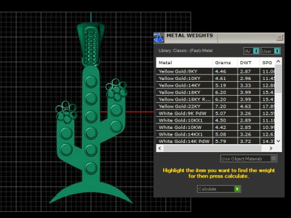
Task: Select the Yellow Gold:18KY R... row
Action: [x=215, y=99]
